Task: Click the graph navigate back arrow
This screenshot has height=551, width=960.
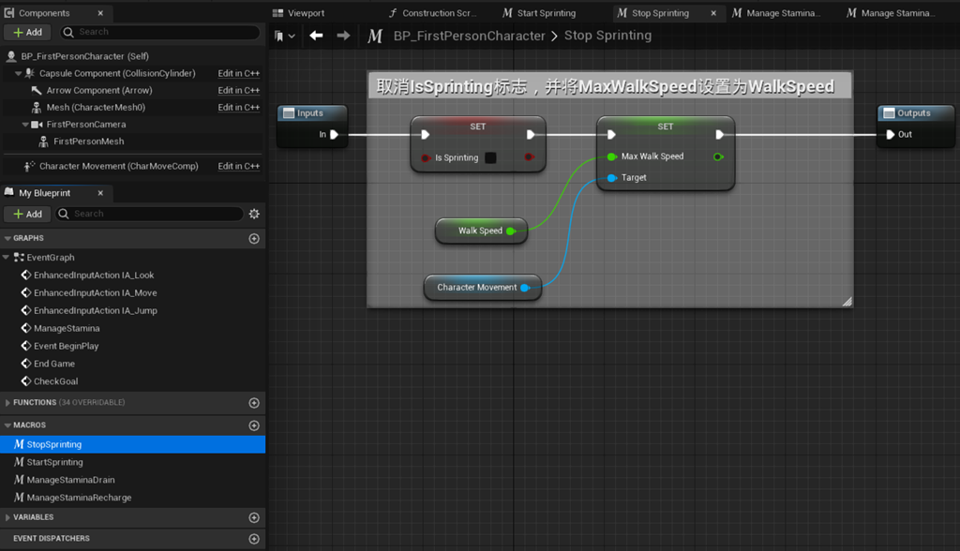Action: pos(316,36)
